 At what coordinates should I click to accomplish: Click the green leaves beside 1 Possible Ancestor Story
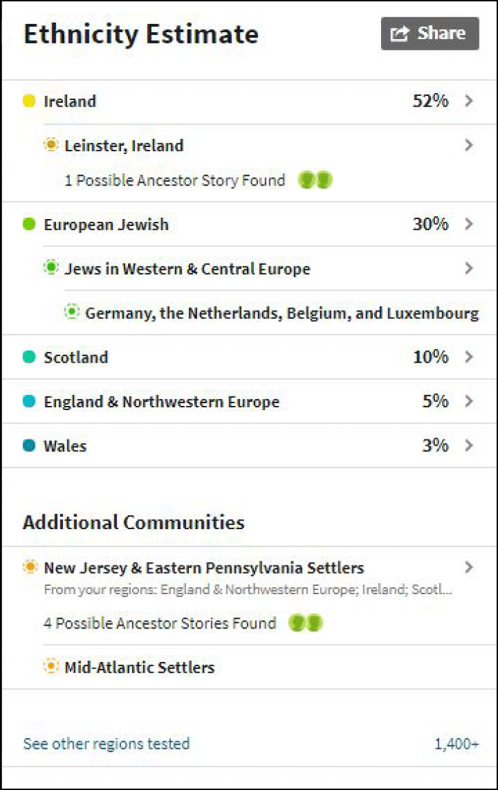coord(315,181)
